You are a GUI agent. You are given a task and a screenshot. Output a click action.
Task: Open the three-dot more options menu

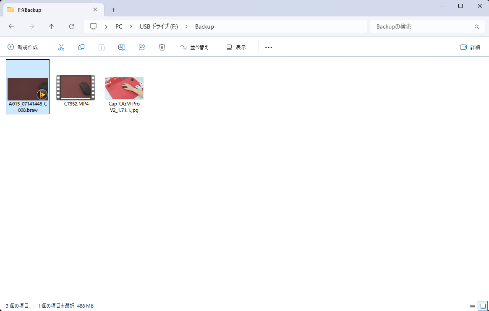pos(269,47)
